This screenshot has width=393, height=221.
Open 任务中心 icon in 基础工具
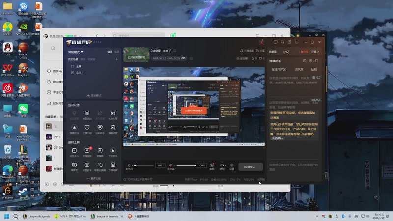[x=74, y=150]
